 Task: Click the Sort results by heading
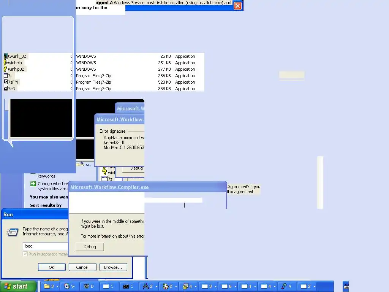[46, 205]
